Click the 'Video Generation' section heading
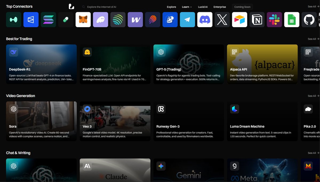 click(x=21, y=96)
